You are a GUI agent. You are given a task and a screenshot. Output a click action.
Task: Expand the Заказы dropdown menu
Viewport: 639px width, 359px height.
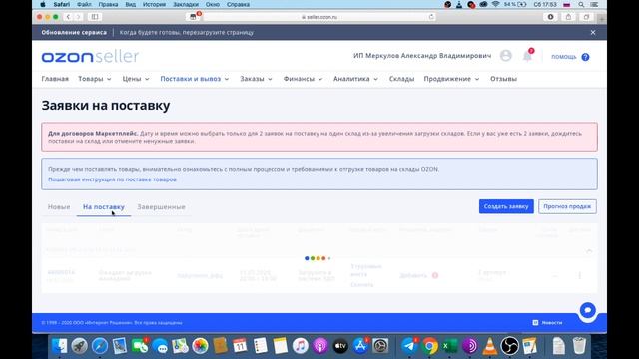[x=256, y=79]
